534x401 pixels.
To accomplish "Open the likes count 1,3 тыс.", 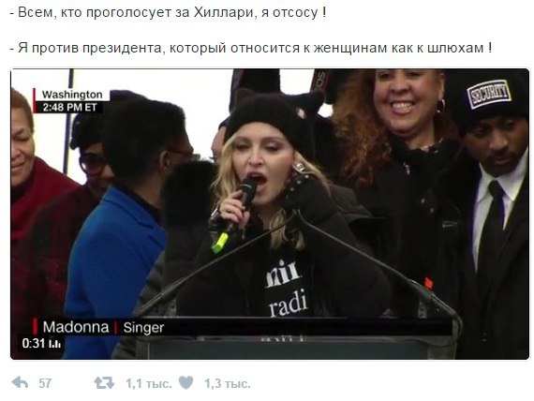I will 227,383.
